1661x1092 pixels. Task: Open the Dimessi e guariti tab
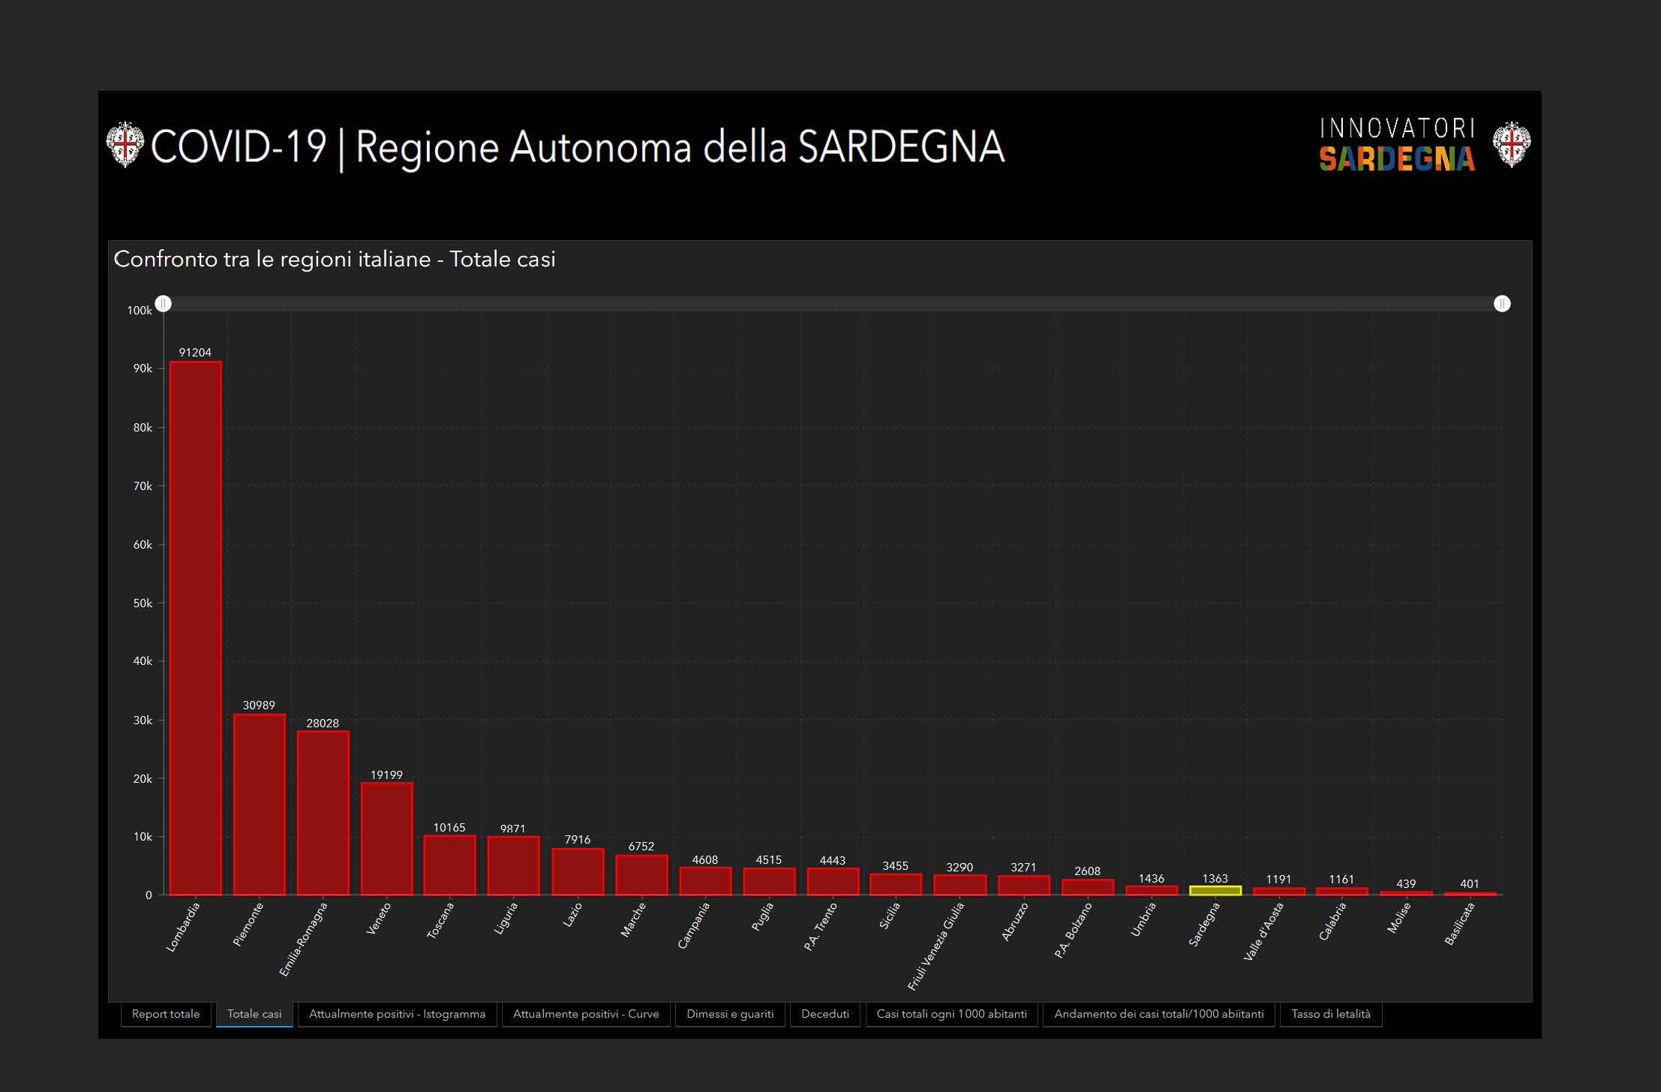730,1014
